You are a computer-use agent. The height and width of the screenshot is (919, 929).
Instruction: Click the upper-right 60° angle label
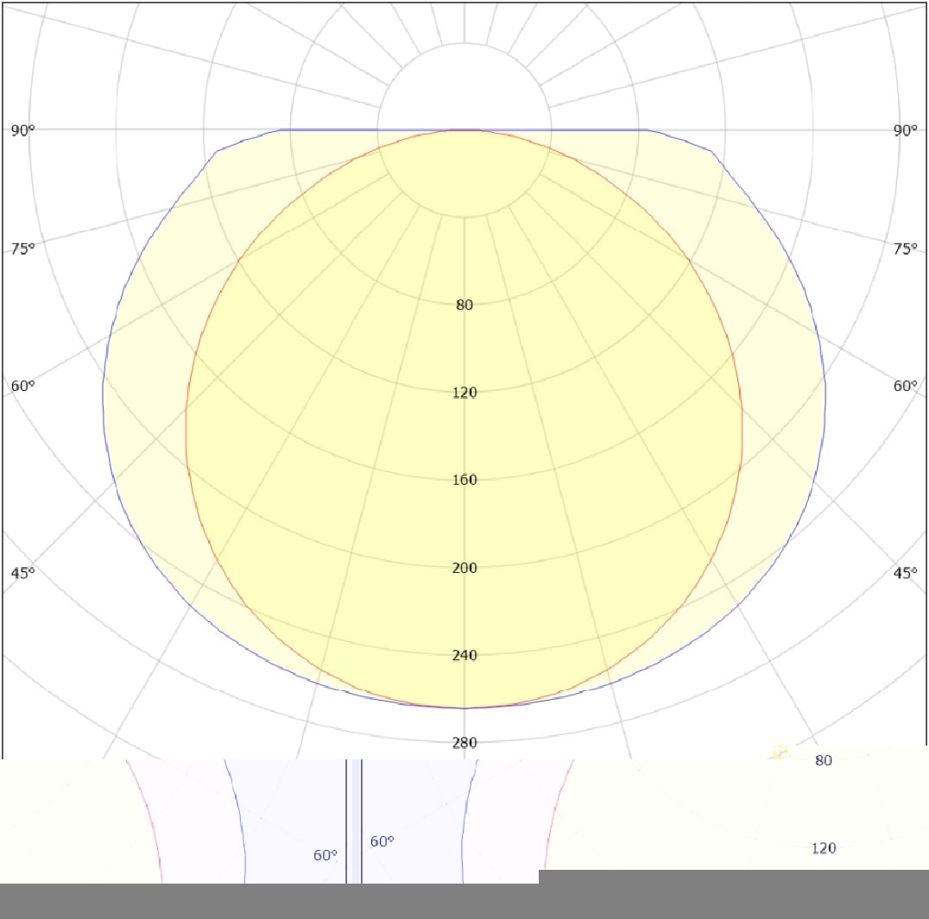click(x=906, y=386)
